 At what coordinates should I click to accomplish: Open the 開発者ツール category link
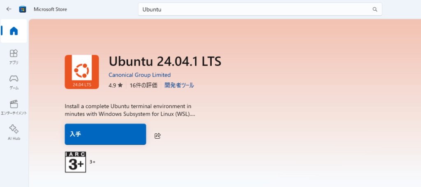tap(179, 85)
